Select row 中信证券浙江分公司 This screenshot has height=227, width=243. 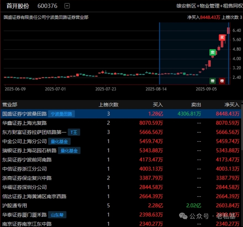tap(121, 169)
